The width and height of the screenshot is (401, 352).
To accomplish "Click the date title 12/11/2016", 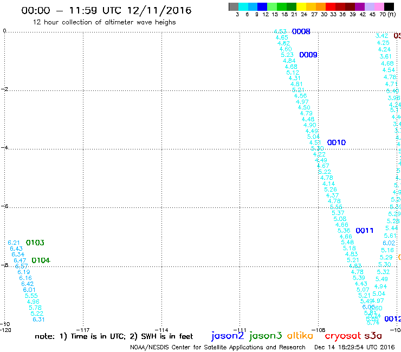I will click(159, 10).
